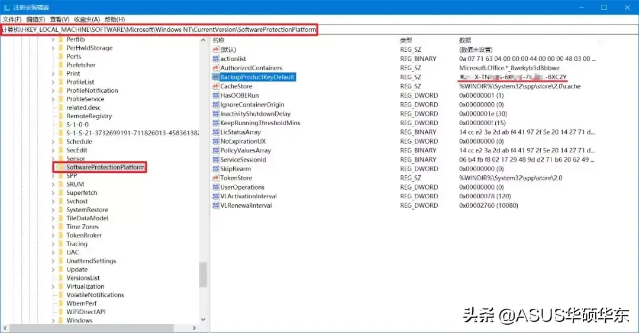Click the HasOOBERun DWORD value icon
639x333 pixels.
click(215, 95)
